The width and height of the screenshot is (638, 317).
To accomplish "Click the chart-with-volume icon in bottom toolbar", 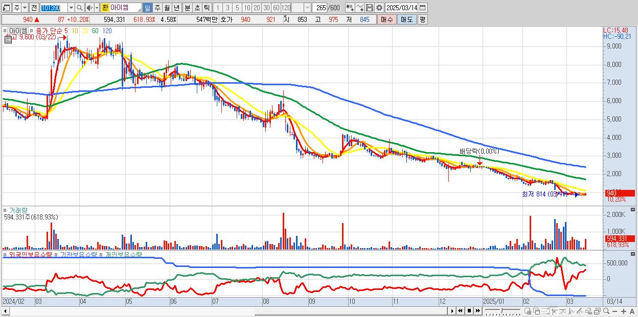I will 589,311.
